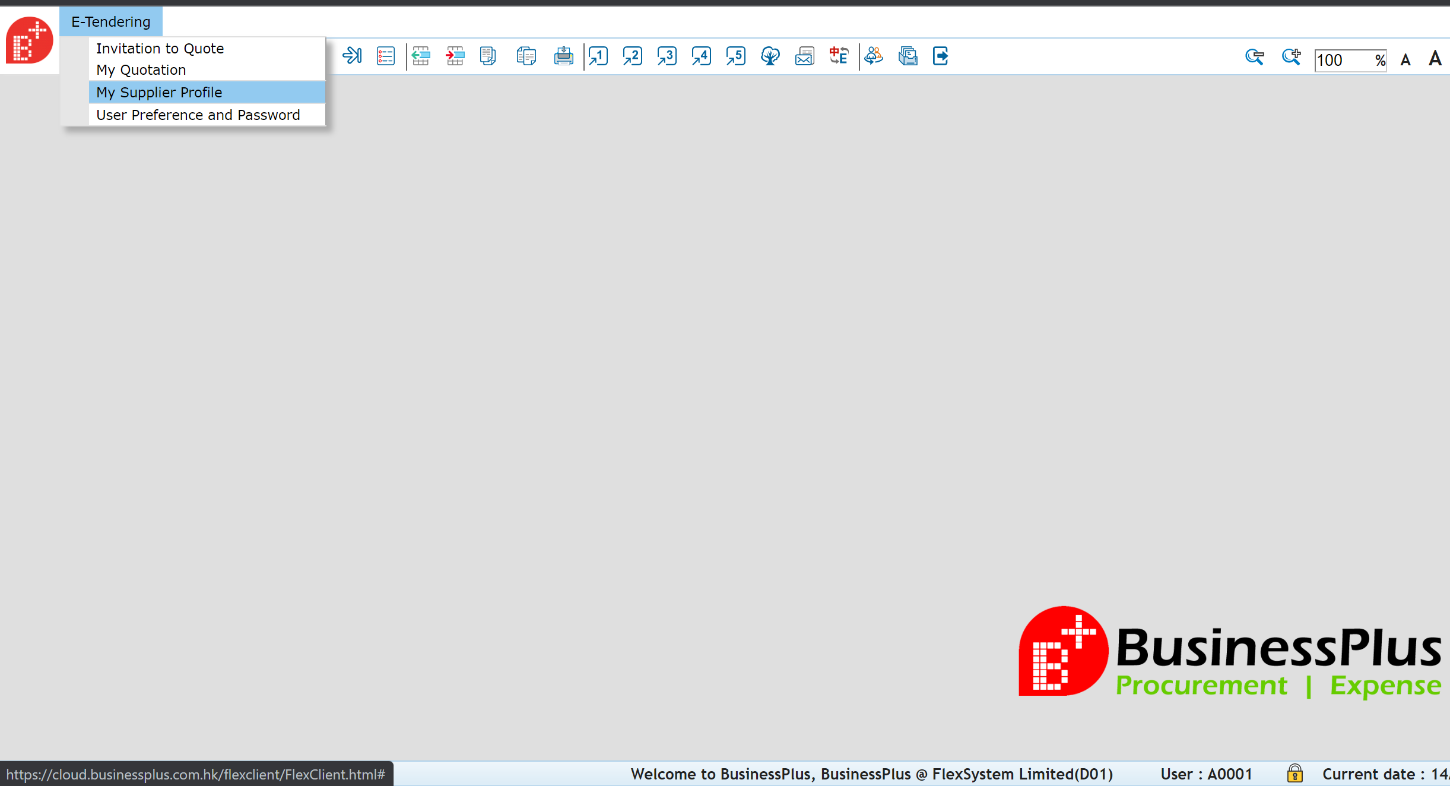Click the User : A0001 status text
The width and height of the screenshot is (1450, 786).
pyautogui.click(x=1206, y=774)
